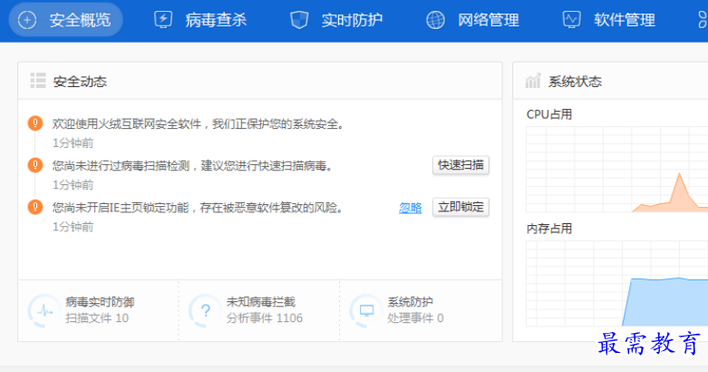Click the orange alert icon for the virus scan suggestion

pos(35,165)
